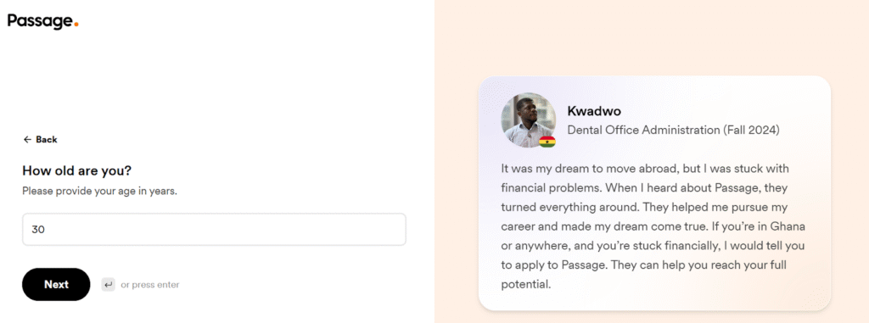Place the cursor after the value 30
Image resolution: width=869 pixels, height=323 pixels.
pos(46,230)
